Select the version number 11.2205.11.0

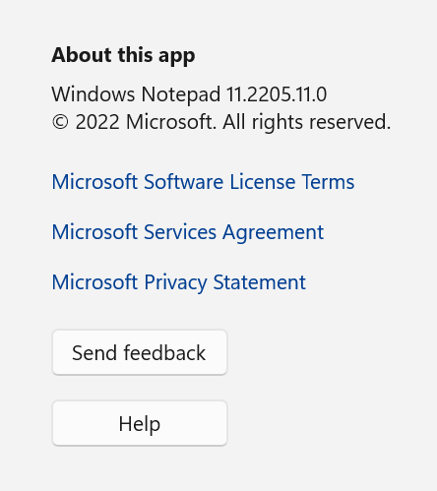[277, 94]
